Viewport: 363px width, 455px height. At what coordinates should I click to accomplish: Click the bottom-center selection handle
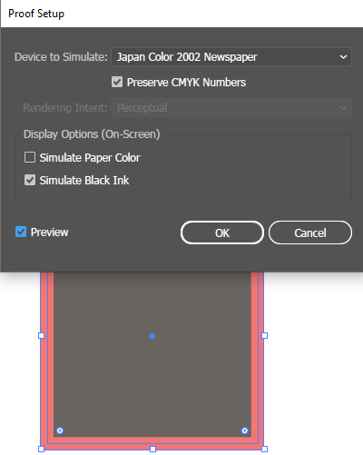tap(152, 449)
